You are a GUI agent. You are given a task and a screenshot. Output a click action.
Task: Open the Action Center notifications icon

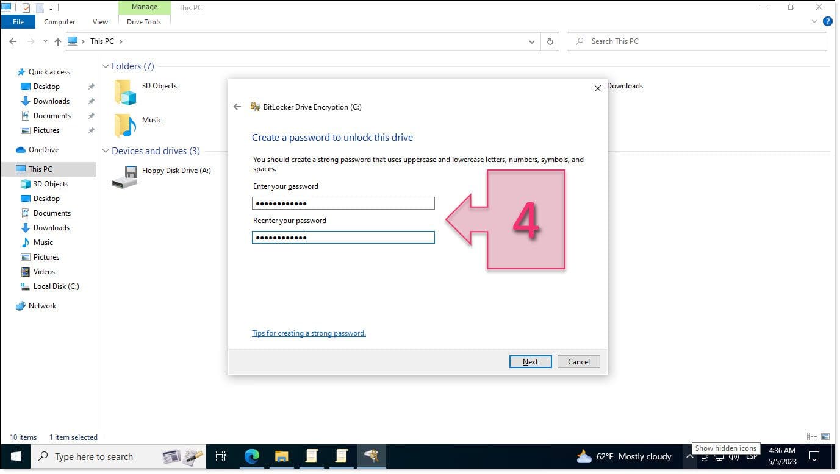point(814,456)
